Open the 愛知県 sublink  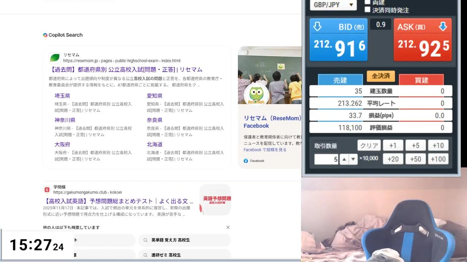click(155, 96)
